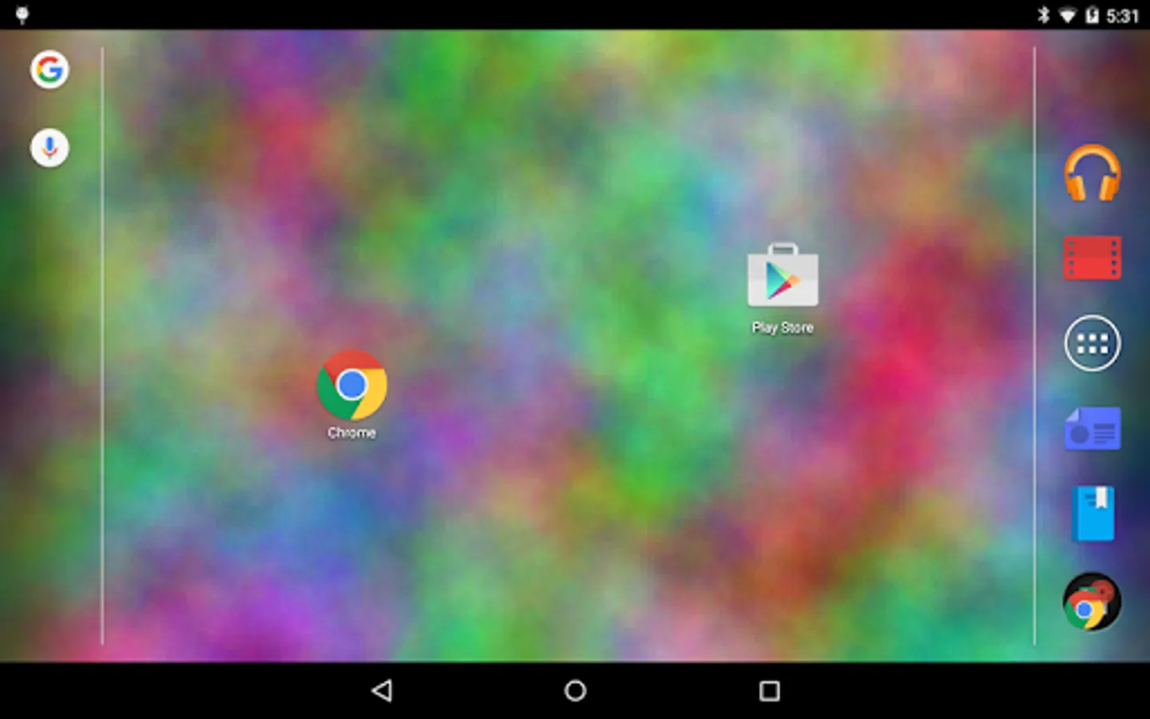Tap the notification icon in status bar
The width and height of the screenshot is (1150, 719).
pyautogui.click(x=22, y=15)
